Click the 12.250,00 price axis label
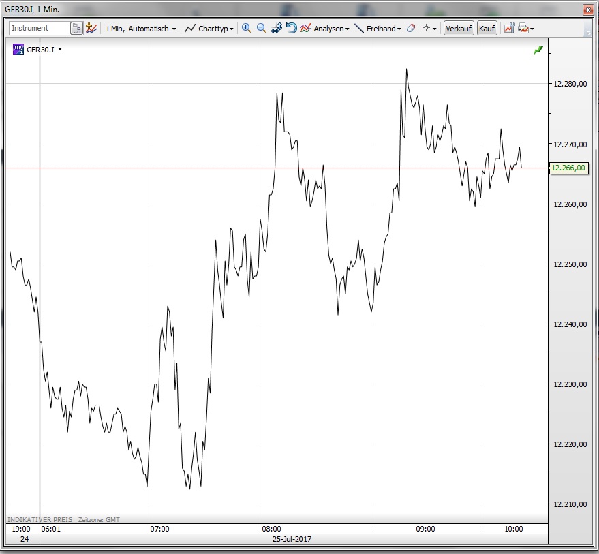This screenshot has height=554, width=599. [570, 264]
